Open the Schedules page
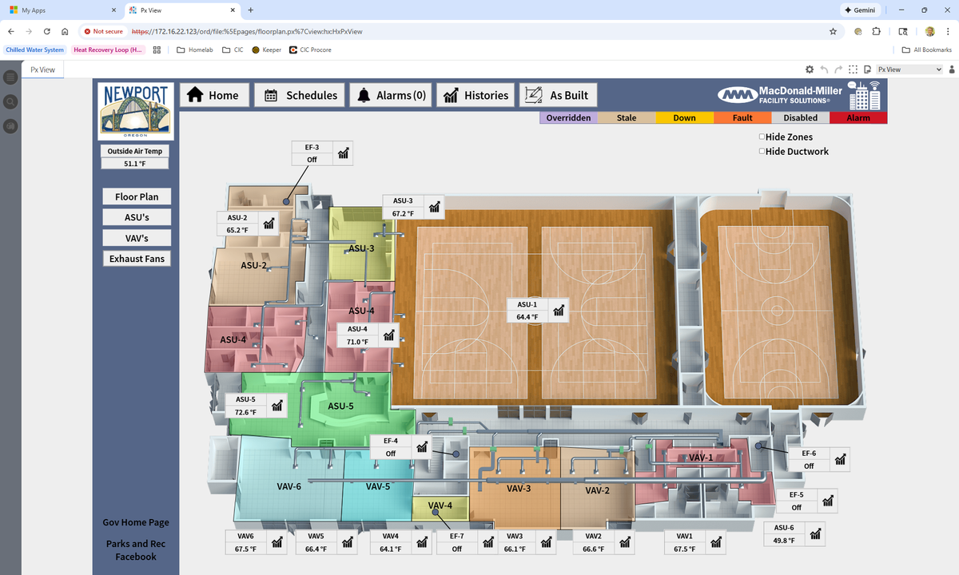This screenshot has width=959, height=575. pyautogui.click(x=300, y=95)
